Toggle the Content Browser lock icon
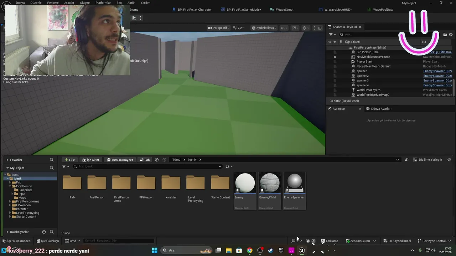The height and width of the screenshot is (256, 456). point(406,160)
